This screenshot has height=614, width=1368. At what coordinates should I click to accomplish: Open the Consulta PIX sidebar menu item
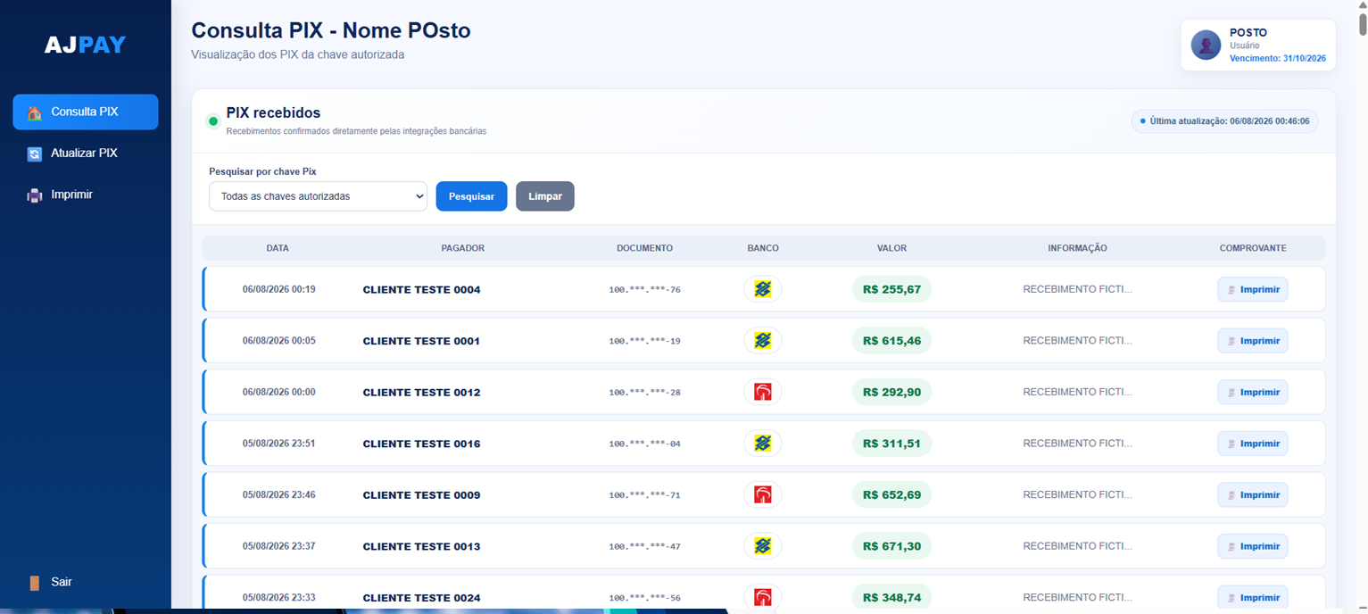pyautogui.click(x=86, y=112)
